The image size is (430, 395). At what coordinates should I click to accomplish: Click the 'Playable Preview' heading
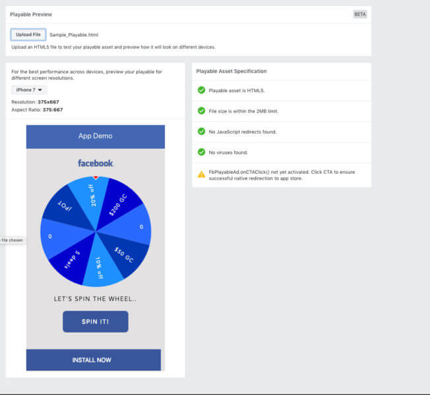coord(31,14)
